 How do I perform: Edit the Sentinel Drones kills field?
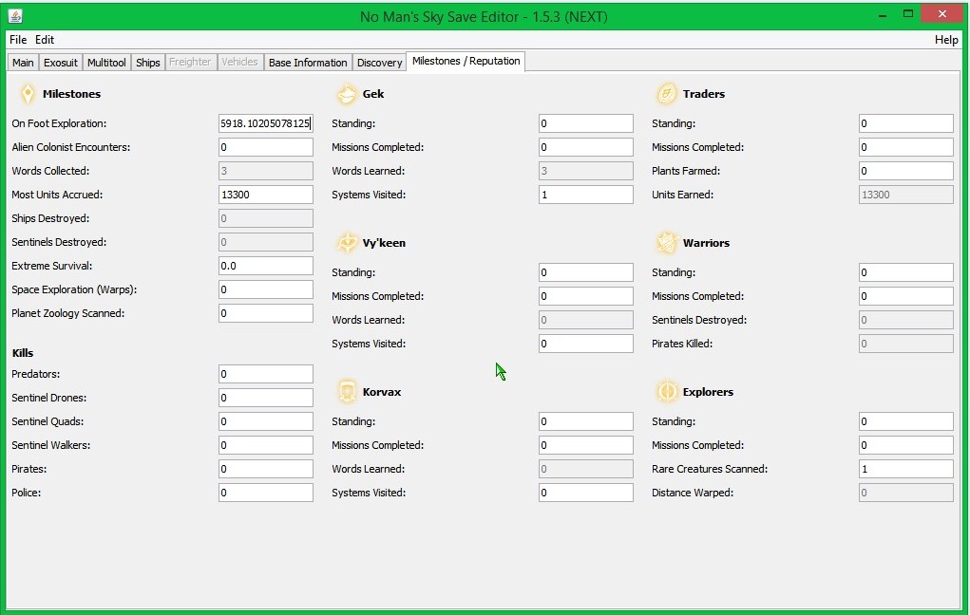coord(266,398)
